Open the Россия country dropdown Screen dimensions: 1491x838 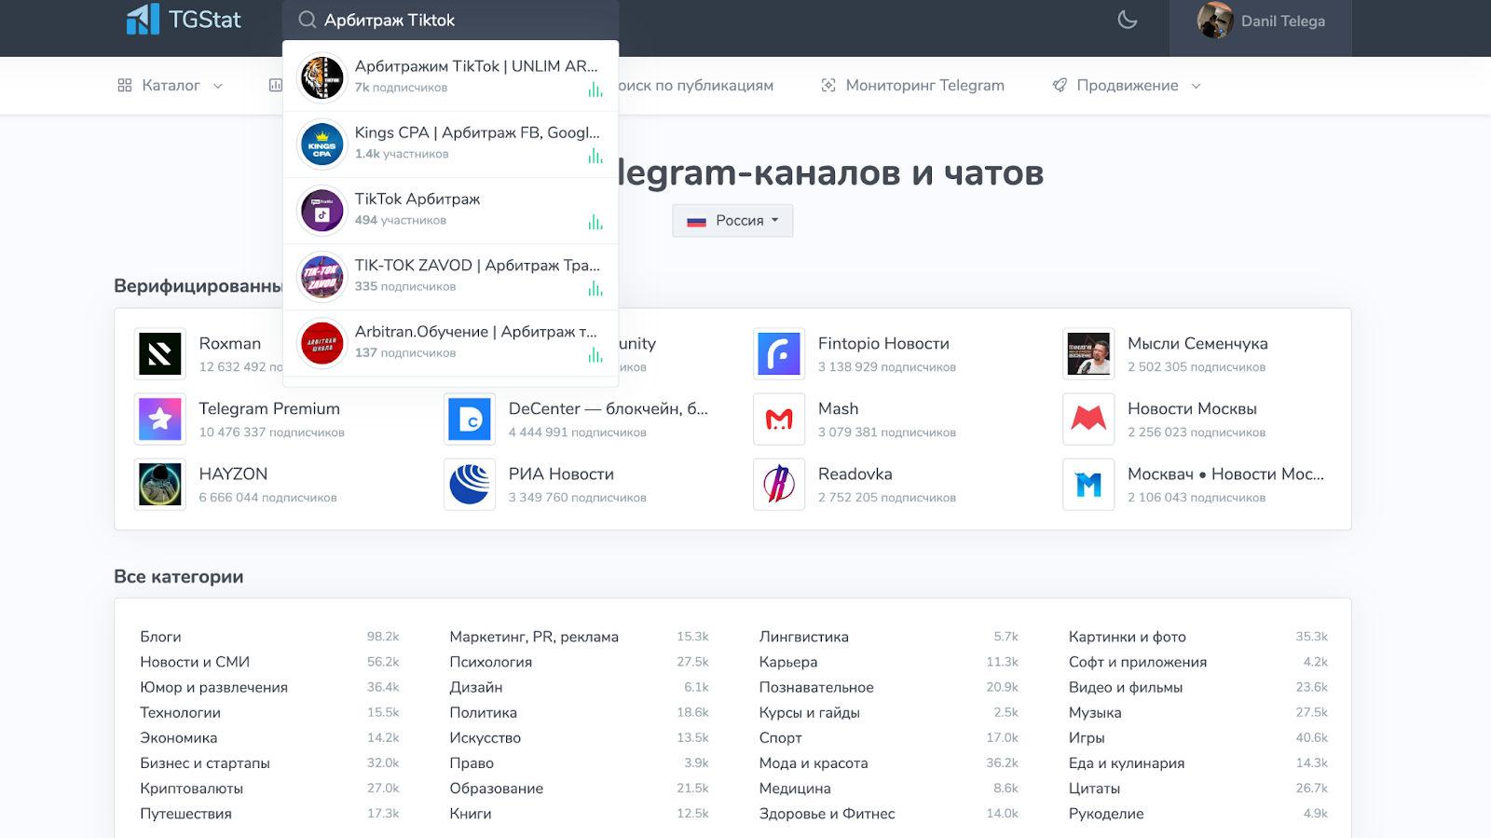(732, 221)
